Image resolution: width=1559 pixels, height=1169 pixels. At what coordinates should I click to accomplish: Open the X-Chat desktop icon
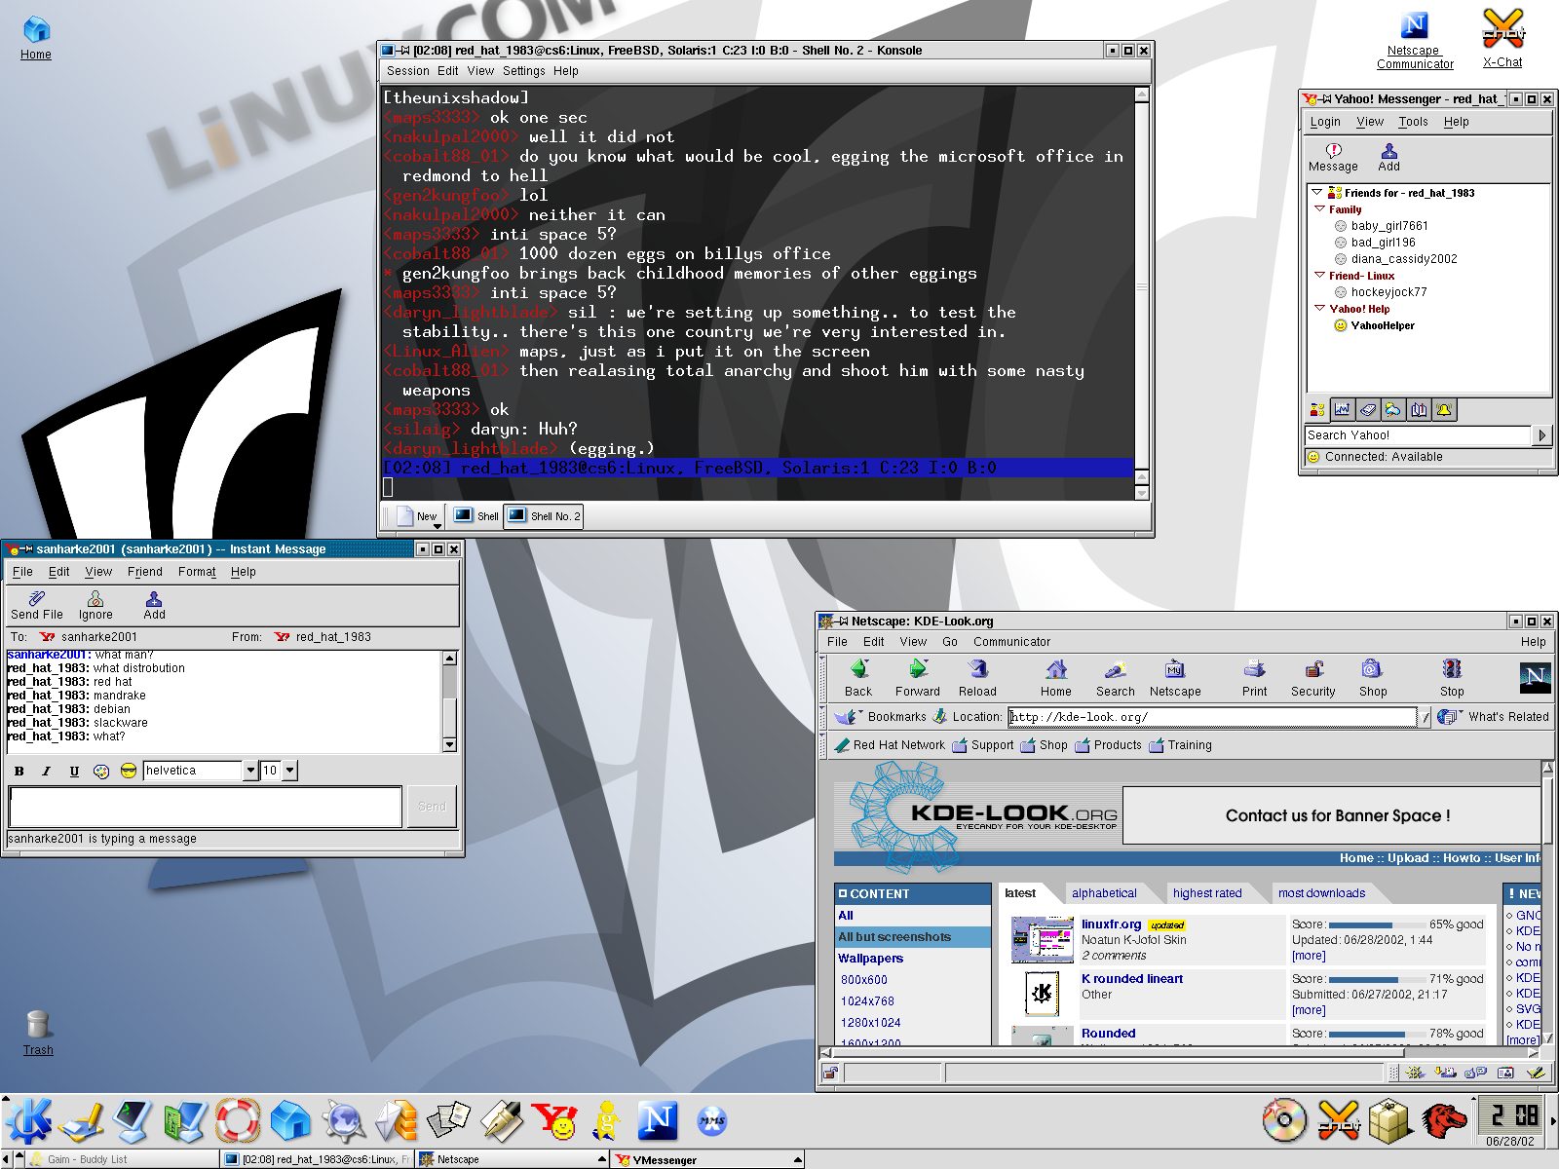1502,38
